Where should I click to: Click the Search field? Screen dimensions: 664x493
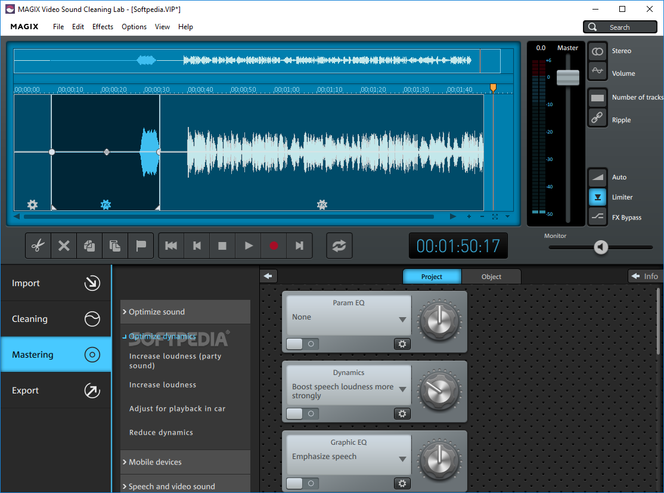pyautogui.click(x=620, y=27)
